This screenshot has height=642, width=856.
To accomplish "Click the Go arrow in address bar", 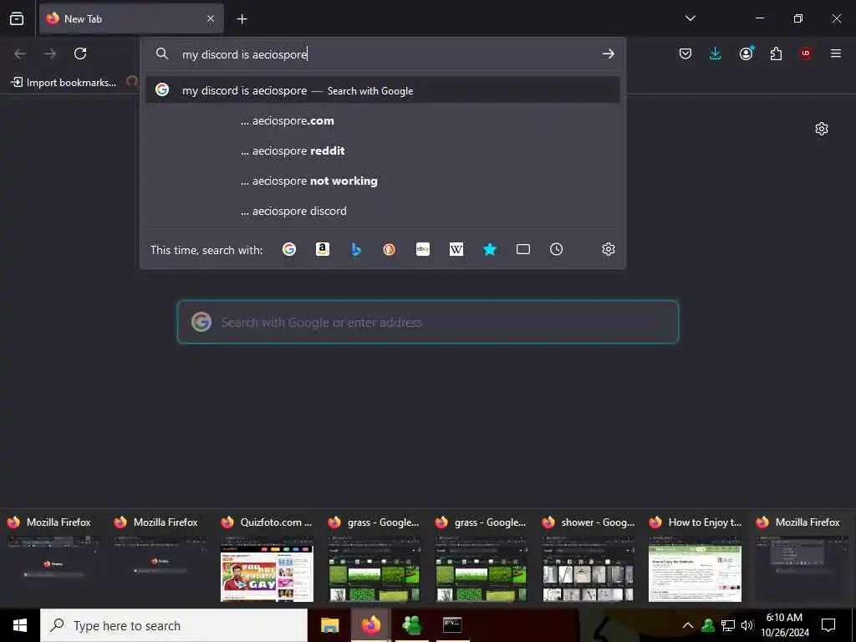I will tap(609, 53).
